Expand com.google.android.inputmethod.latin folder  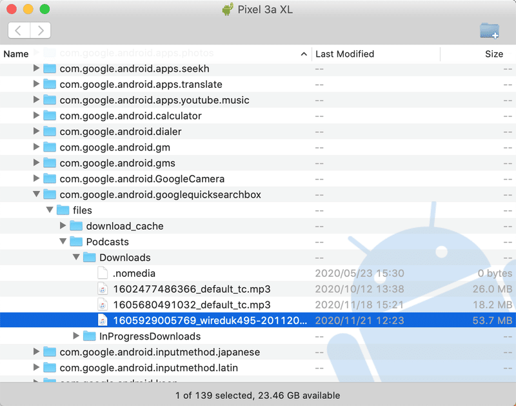click(x=36, y=367)
